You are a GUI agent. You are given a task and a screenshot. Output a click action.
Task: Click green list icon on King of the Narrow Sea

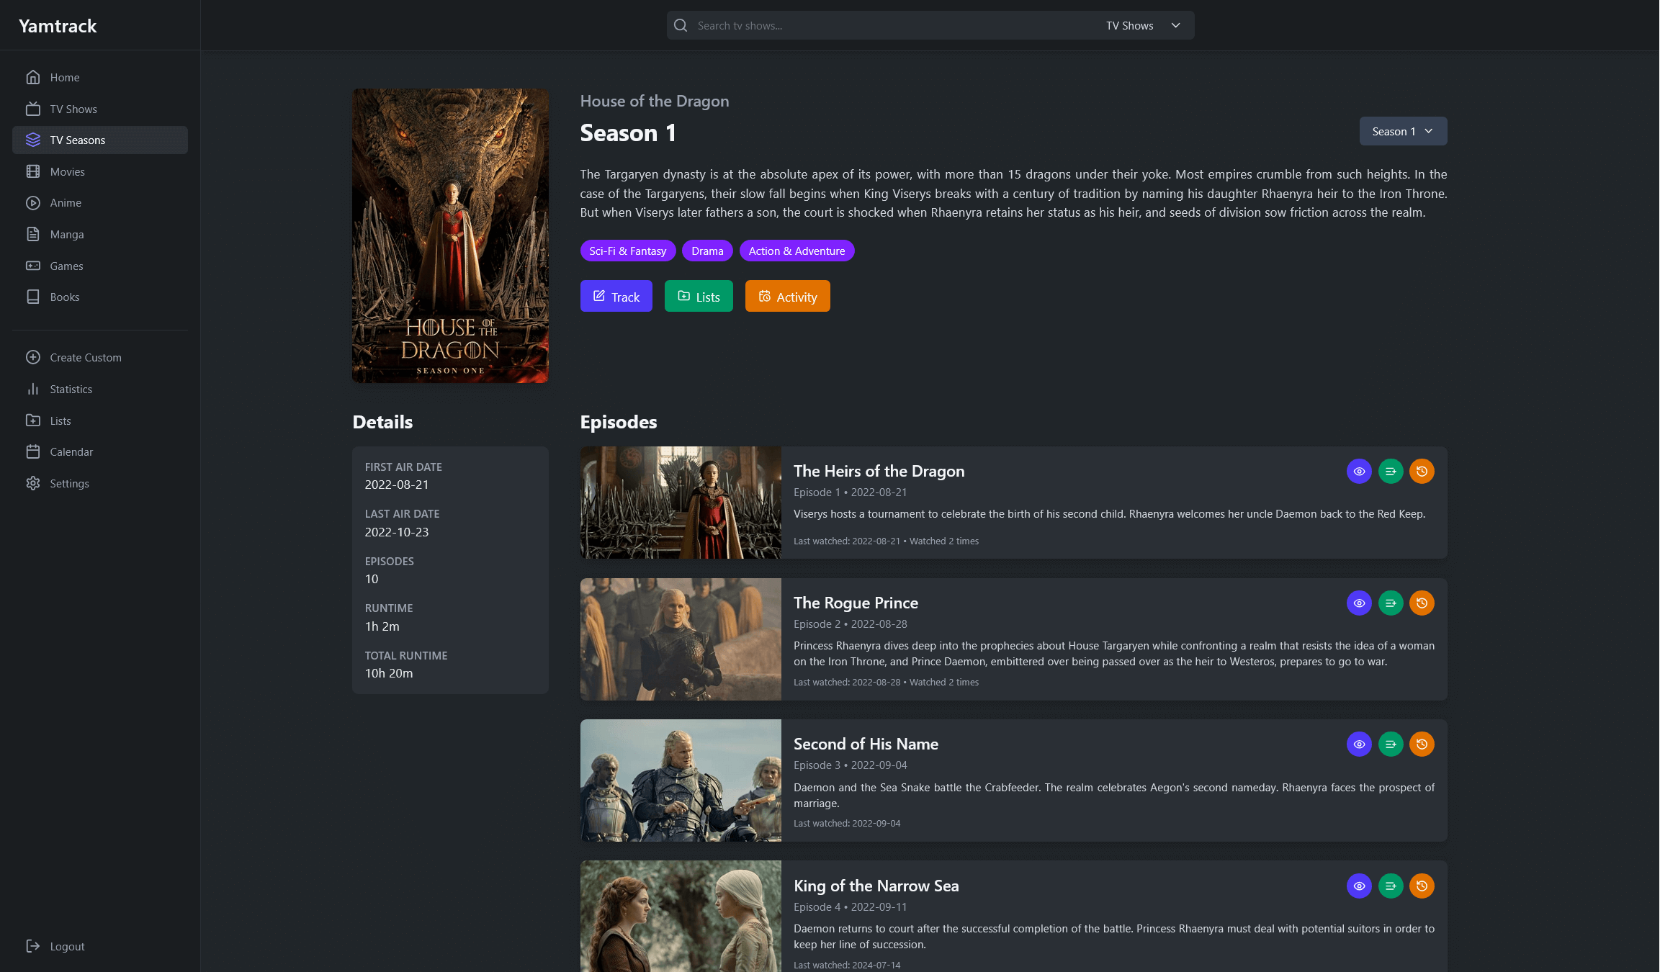[x=1390, y=886]
